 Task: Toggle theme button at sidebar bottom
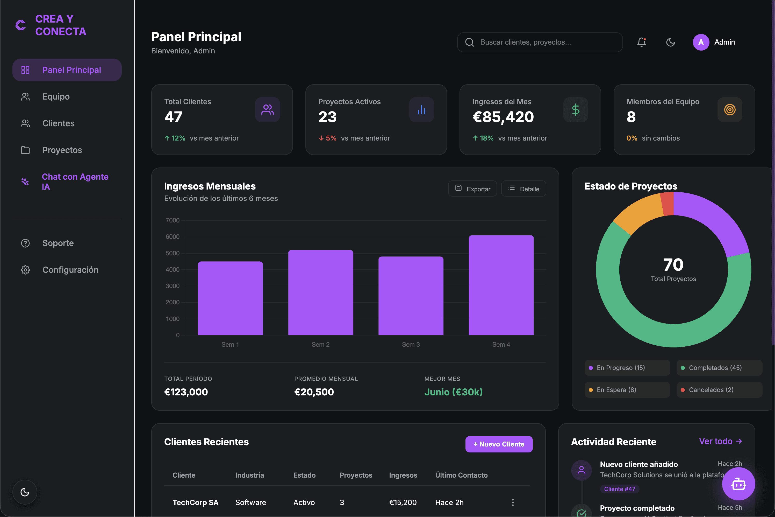(x=25, y=492)
